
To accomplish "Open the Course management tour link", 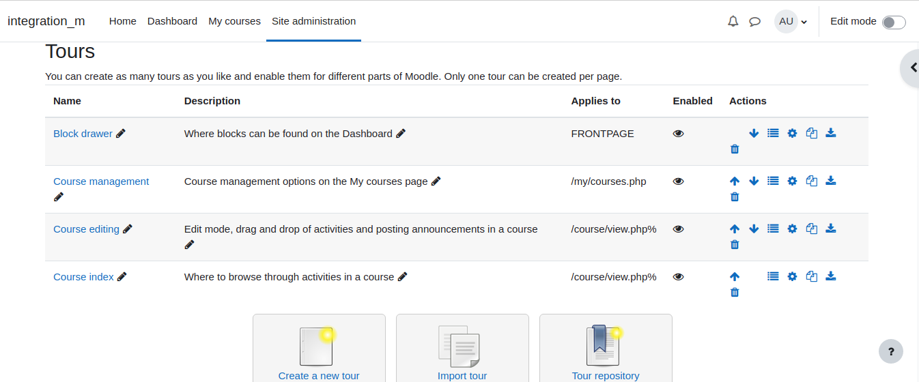I will pyautogui.click(x=101, y=181).
